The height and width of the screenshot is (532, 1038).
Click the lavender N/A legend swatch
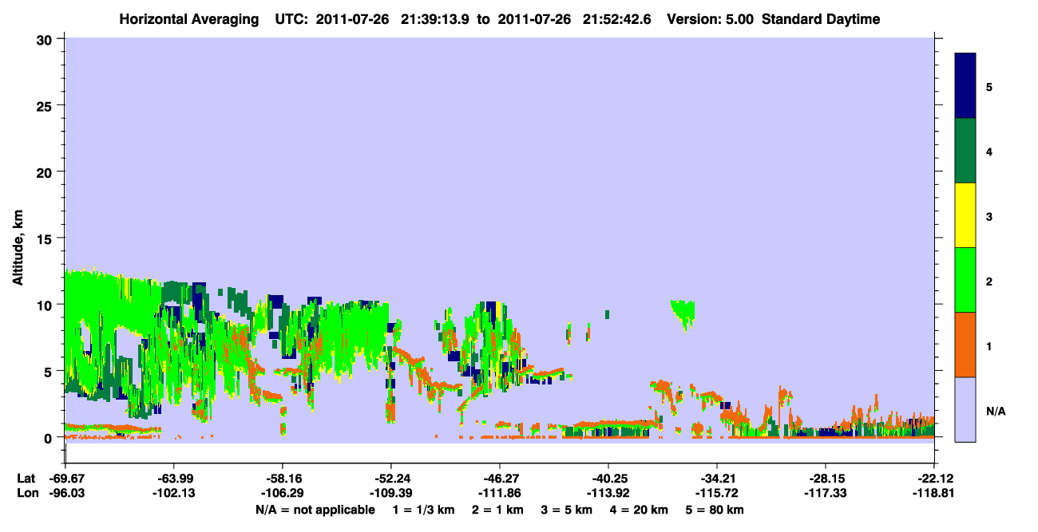click(x=965, y=409)
